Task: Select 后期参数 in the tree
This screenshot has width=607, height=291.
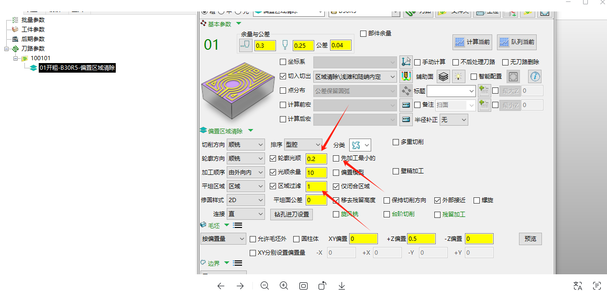Action: tap(33, 39)
